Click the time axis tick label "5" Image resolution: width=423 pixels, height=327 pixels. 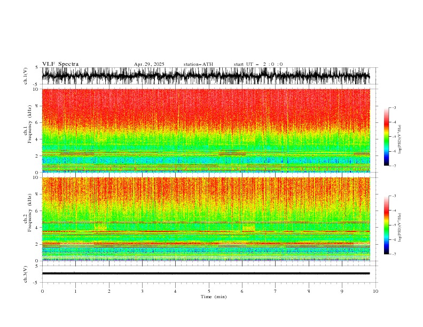[x=209, y=291]
